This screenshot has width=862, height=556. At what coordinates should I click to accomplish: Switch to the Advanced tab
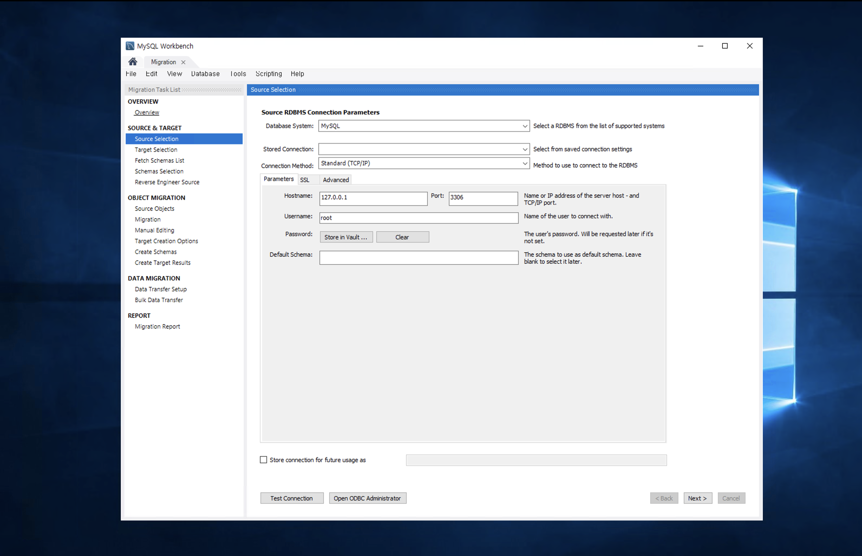(336, 180)
